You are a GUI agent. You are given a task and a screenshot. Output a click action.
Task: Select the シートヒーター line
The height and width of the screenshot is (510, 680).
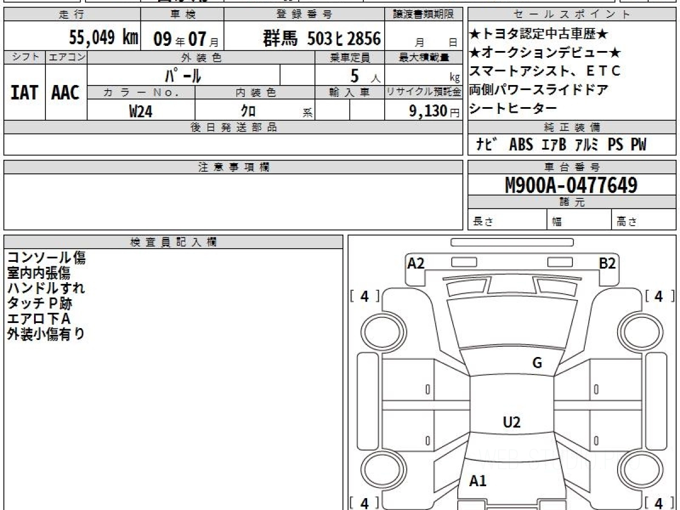tap(513, 108)
